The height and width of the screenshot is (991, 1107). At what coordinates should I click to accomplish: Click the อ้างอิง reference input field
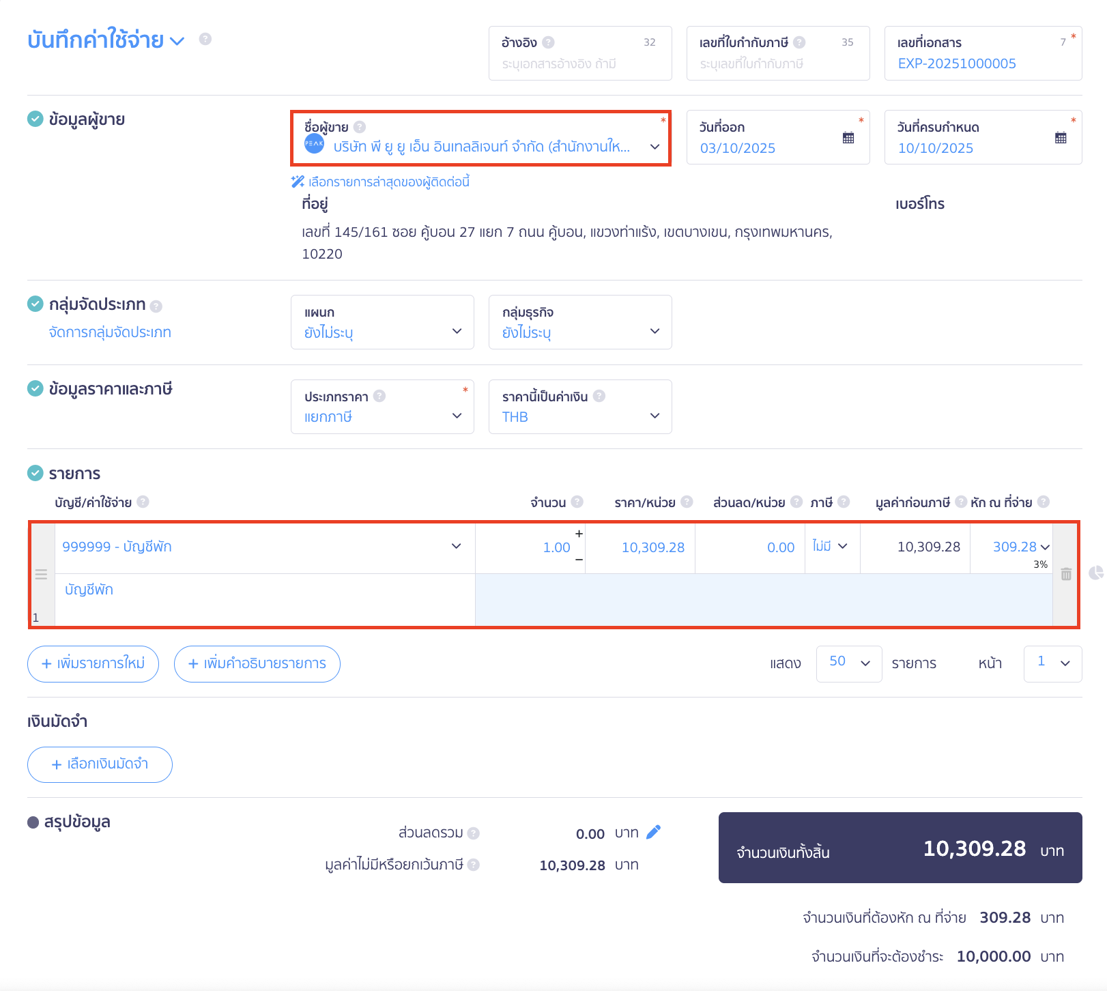tap(579, 63)
